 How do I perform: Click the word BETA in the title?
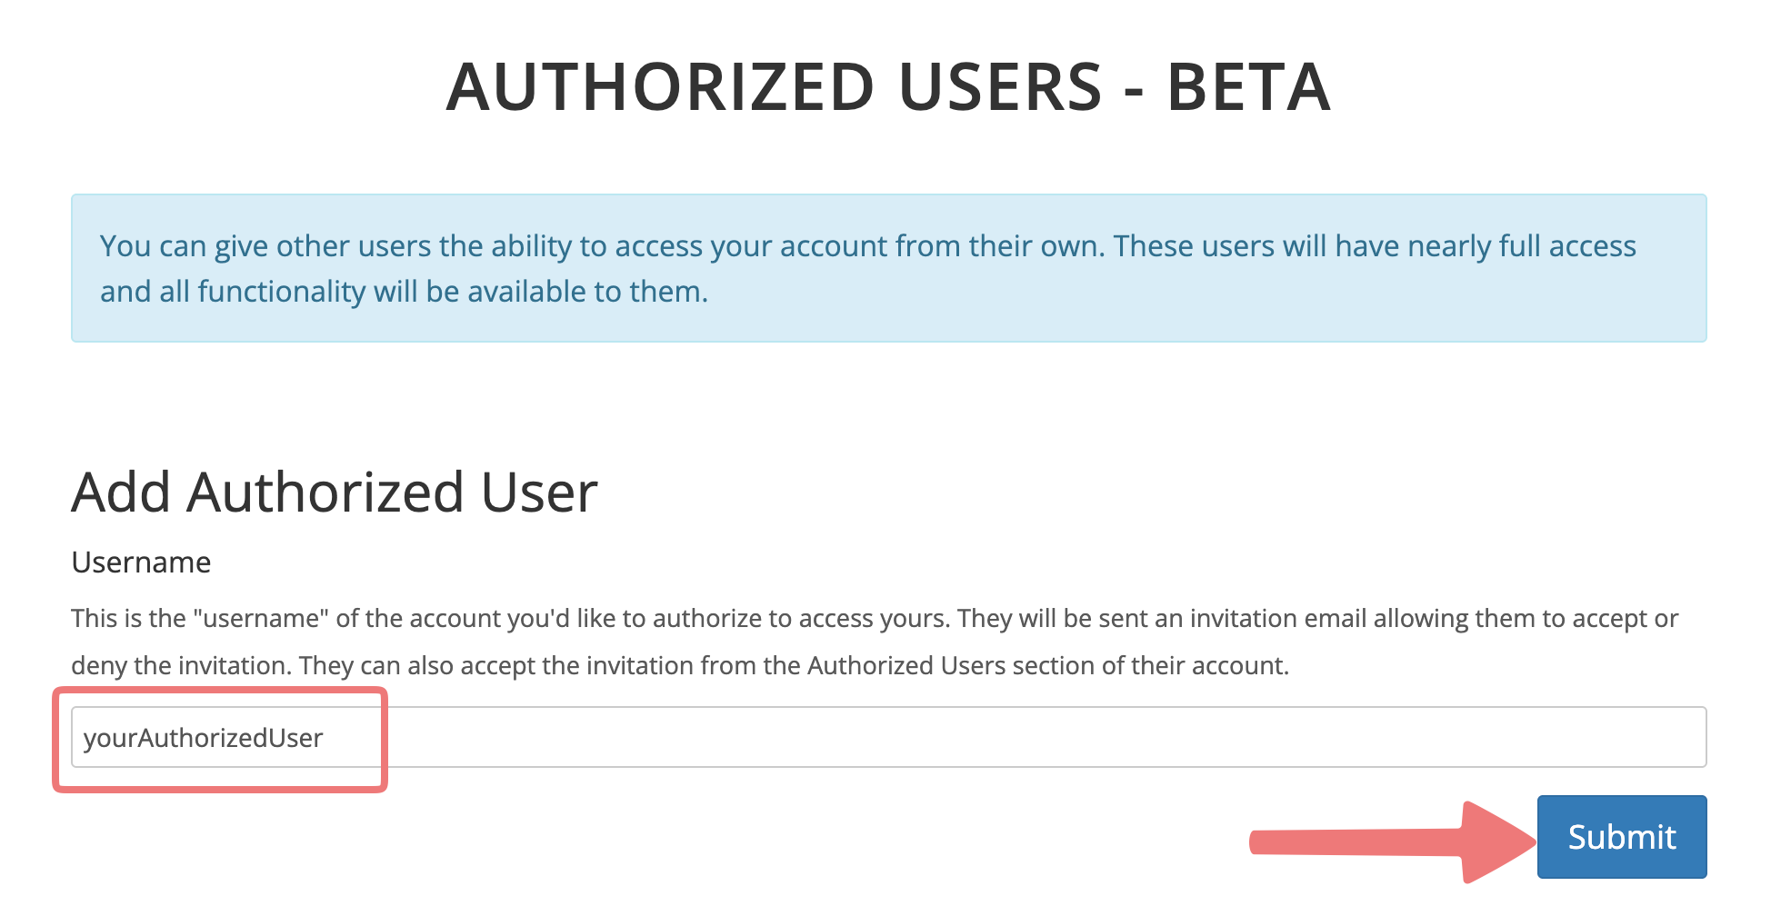click(1249, 87)
